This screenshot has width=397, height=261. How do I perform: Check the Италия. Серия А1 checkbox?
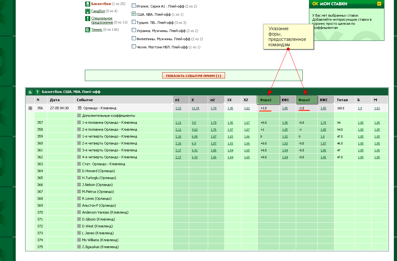(x=134, y=6)
